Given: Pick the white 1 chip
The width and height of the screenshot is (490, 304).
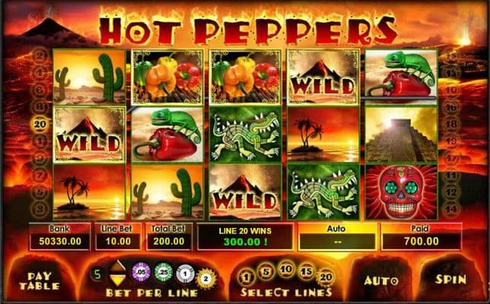Looking at the screenshot, I should 186,274.
